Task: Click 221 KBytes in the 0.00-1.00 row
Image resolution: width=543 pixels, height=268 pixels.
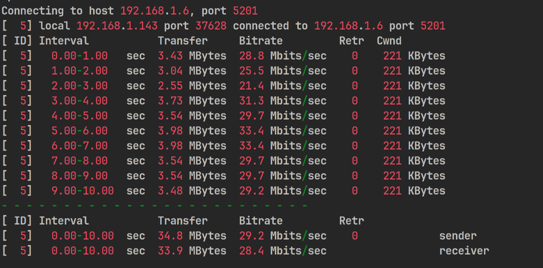Action: click(x=414, y=55)
